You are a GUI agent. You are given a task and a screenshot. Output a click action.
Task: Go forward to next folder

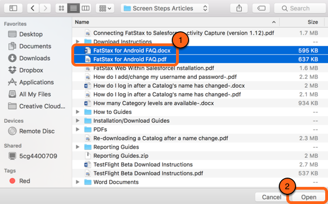click(45, 8)
